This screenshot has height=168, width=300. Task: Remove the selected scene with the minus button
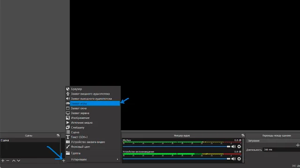pyautogui.click(x=7, y=161)
